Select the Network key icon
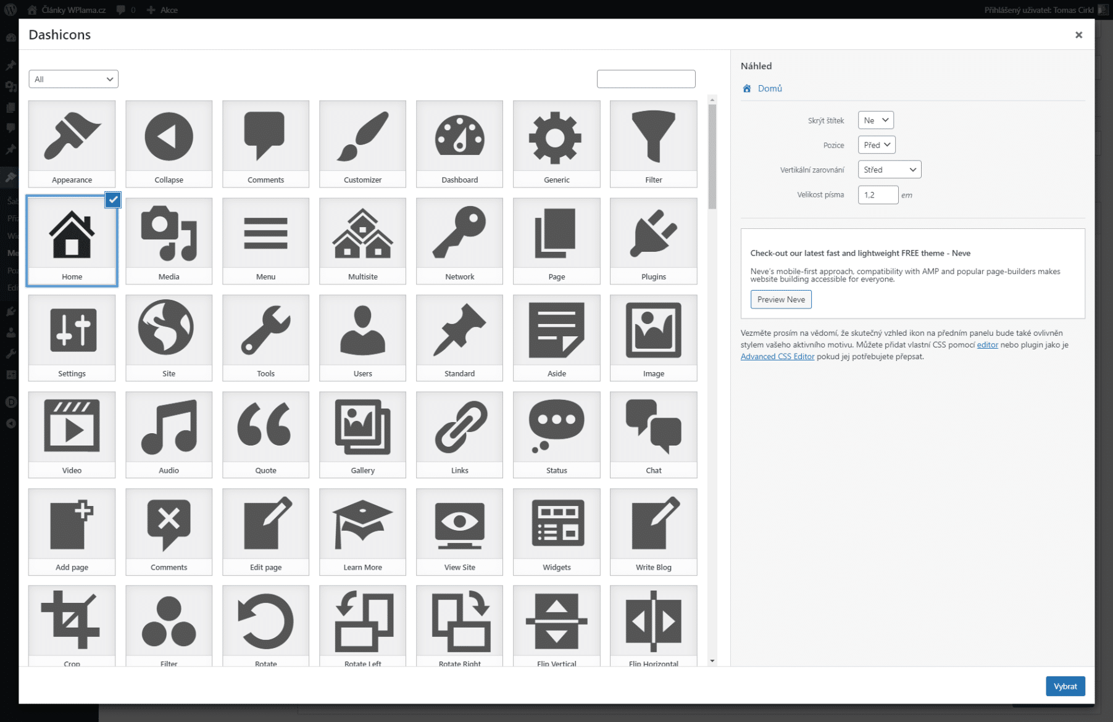 pos(459,241)
